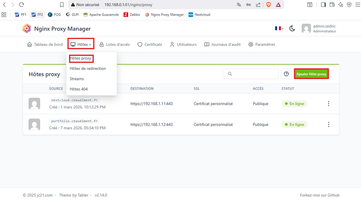The width and height of the screenshot is (361, 202).
Task: Select Streams from the Hôtes menu
Action: (x=77, y=79)
